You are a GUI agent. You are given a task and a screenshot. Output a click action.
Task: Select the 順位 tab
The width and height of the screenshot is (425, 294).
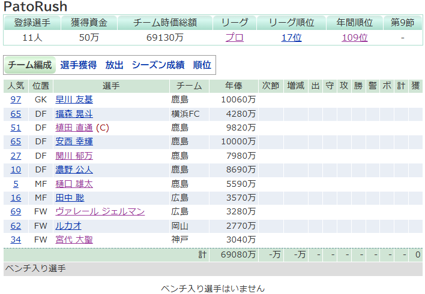(x=202, y=65)
